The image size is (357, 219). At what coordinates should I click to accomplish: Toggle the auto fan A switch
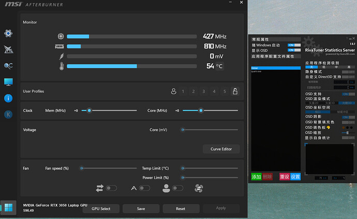pyautogui.click(x=144, y=188)
